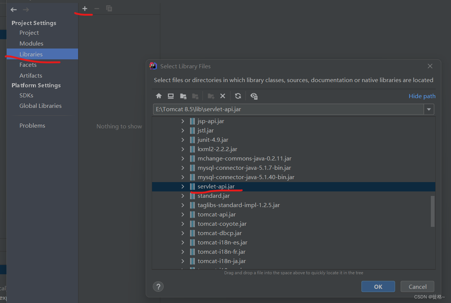Image resolution: width=451 pixels, height=303 pixels.
Task: Create new folder icon in file chooser
Action: pyautogui.click(x=211, y=96)
